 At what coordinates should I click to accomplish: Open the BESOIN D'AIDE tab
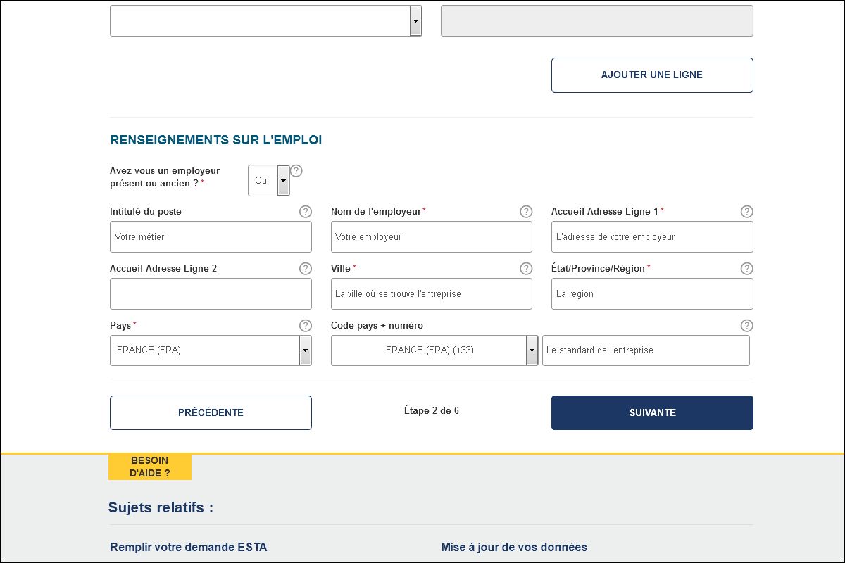(150, 467)
